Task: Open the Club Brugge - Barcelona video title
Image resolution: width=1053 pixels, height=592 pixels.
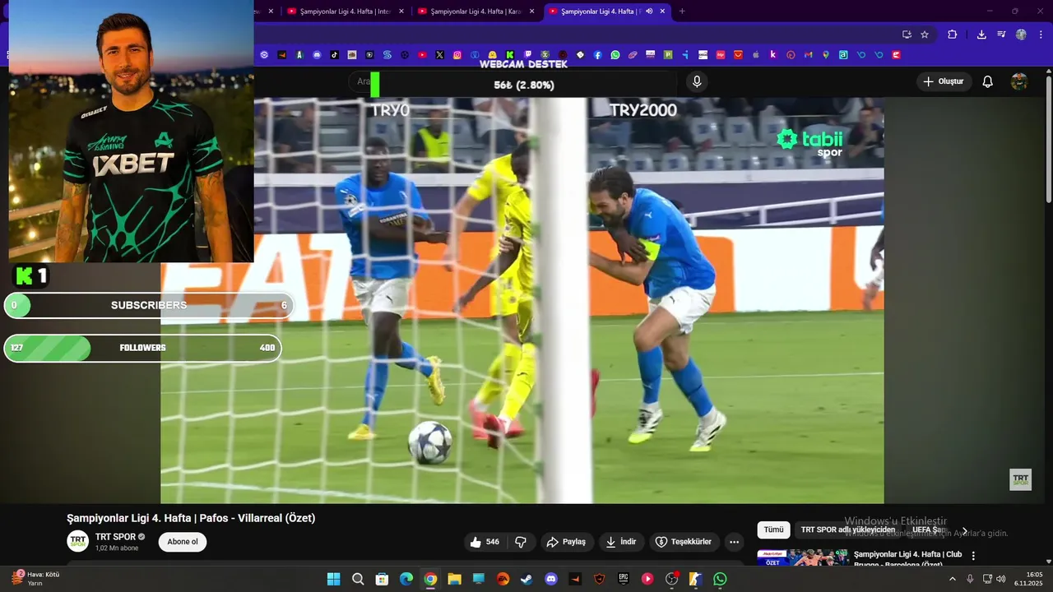Action: (x=908, y=559)
